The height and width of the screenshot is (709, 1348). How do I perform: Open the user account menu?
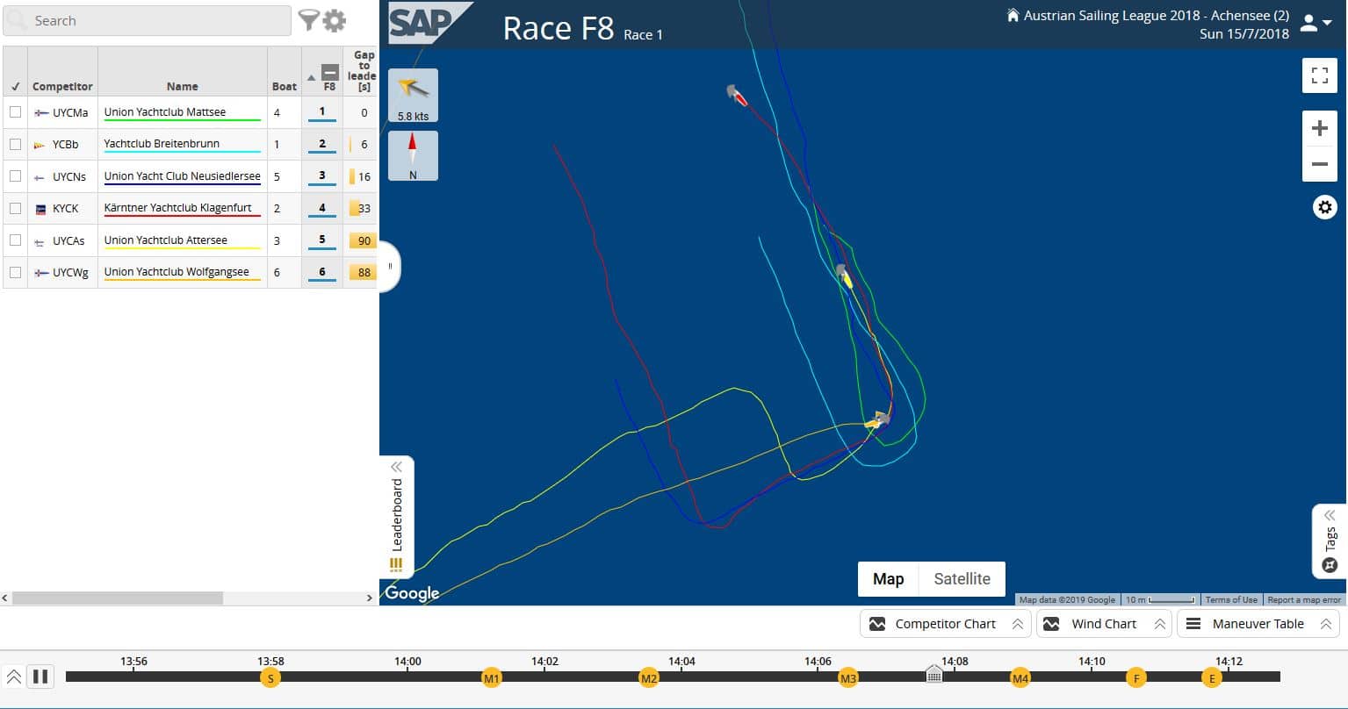1314,24
